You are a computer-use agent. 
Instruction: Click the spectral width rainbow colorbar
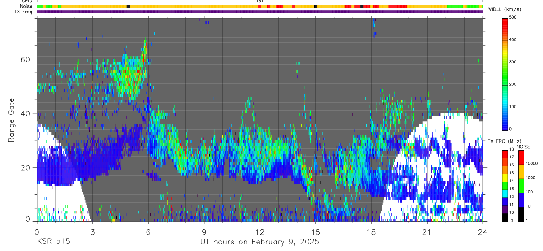[x=505, y=73]
